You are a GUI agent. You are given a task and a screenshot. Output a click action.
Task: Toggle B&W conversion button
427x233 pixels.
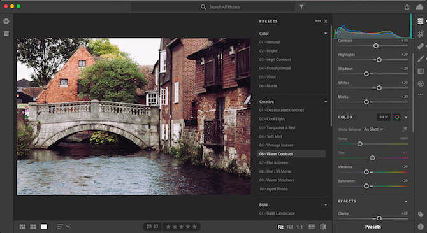point(384,117)
